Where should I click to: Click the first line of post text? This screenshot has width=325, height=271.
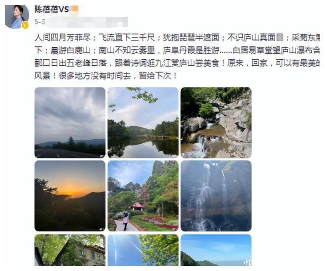click(177, 38)
